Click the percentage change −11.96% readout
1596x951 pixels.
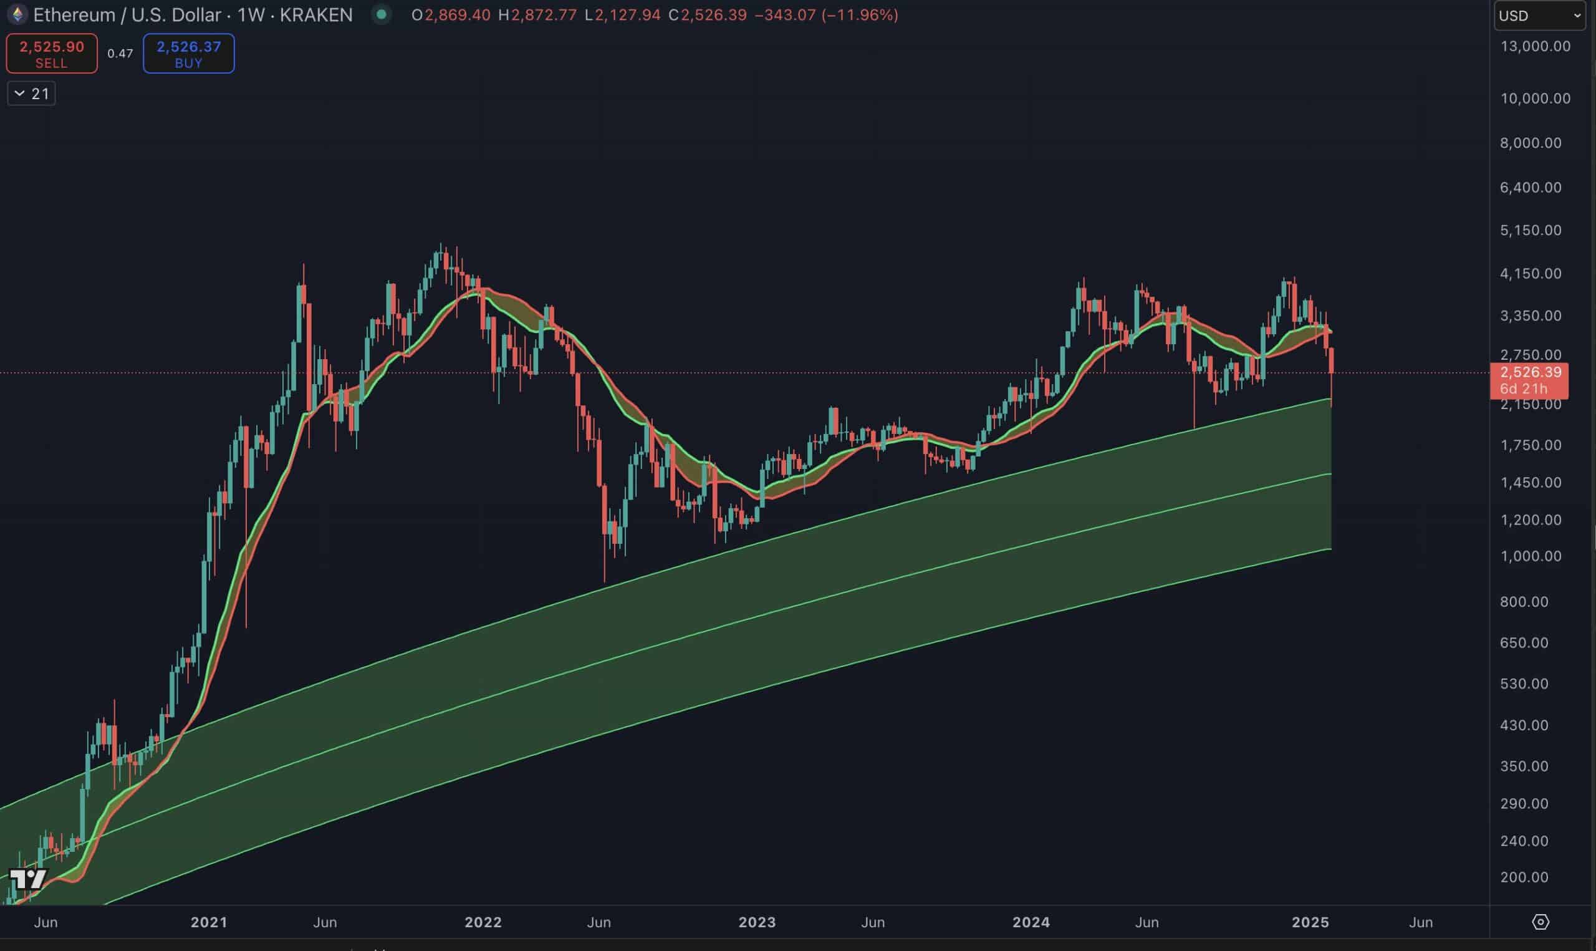(x=860, y=15)
